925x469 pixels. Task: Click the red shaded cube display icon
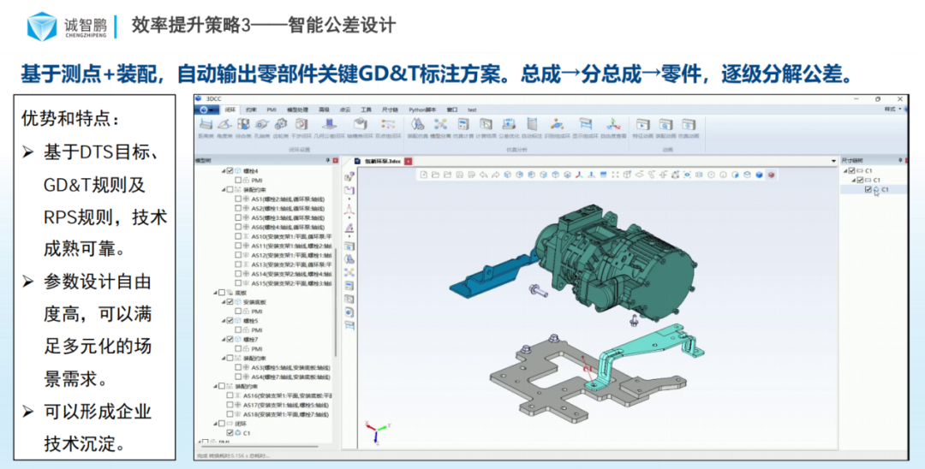tap(771, 175)
